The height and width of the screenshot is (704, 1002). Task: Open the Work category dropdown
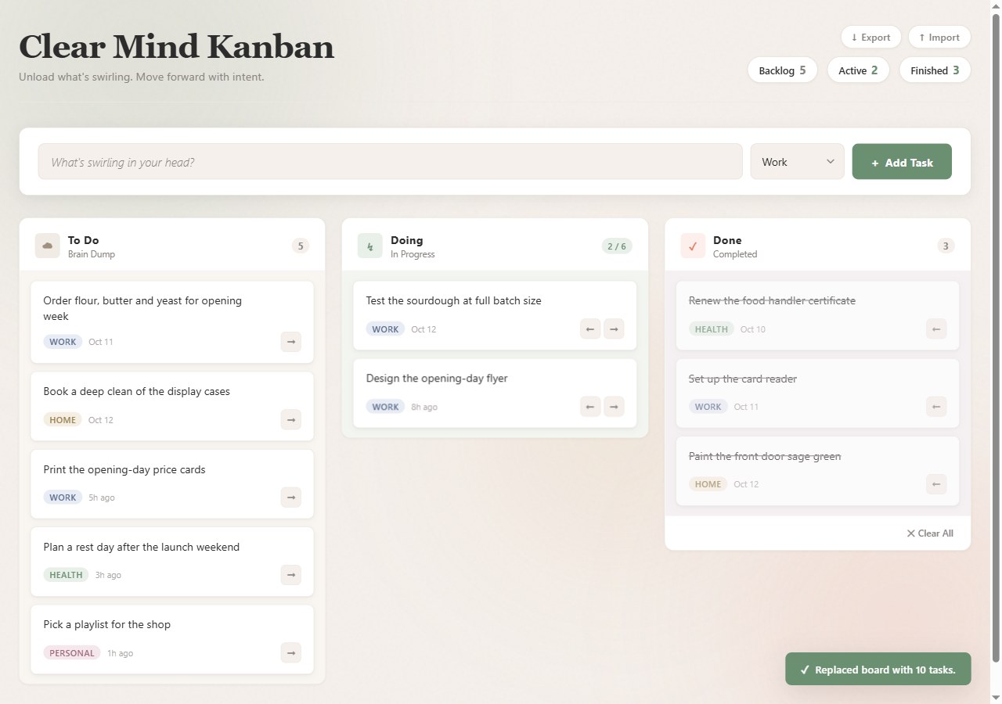[797, 162]
